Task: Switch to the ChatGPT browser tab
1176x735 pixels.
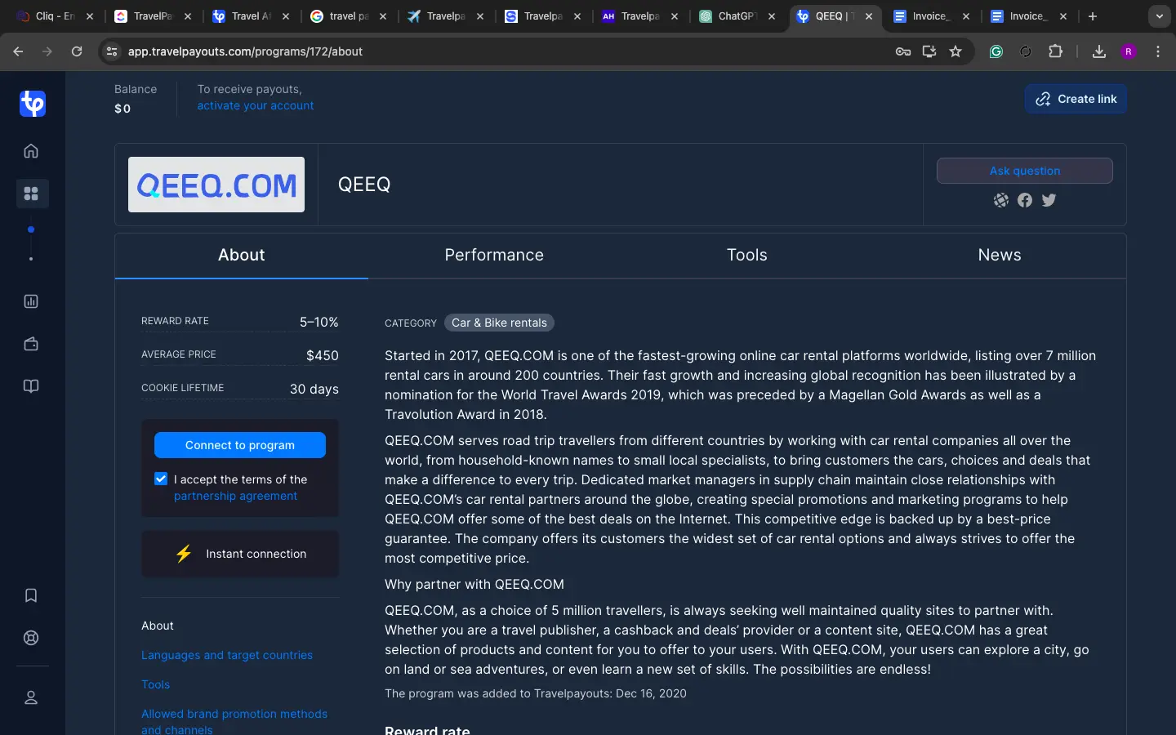Action: [x=737, y=16]
